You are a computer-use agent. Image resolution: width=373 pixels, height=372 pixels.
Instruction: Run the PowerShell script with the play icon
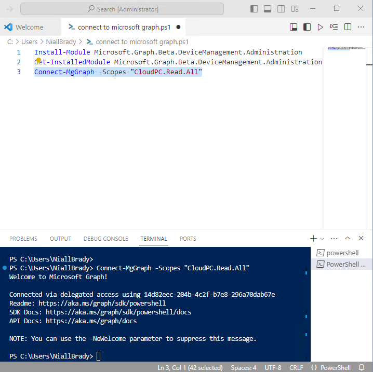(x=320, y=27)
